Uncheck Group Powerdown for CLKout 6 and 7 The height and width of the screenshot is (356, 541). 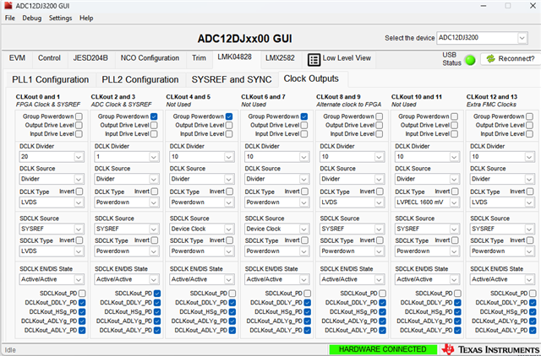[x=304, y=116]
